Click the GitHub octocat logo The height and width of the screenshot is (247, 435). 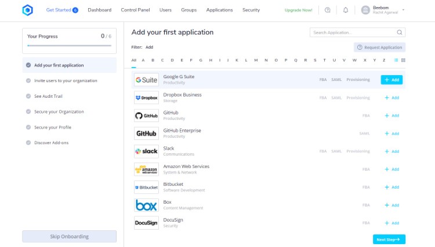[146, 116]
